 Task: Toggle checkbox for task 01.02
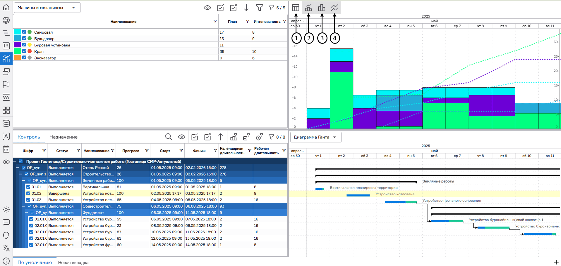pos(28,193)
